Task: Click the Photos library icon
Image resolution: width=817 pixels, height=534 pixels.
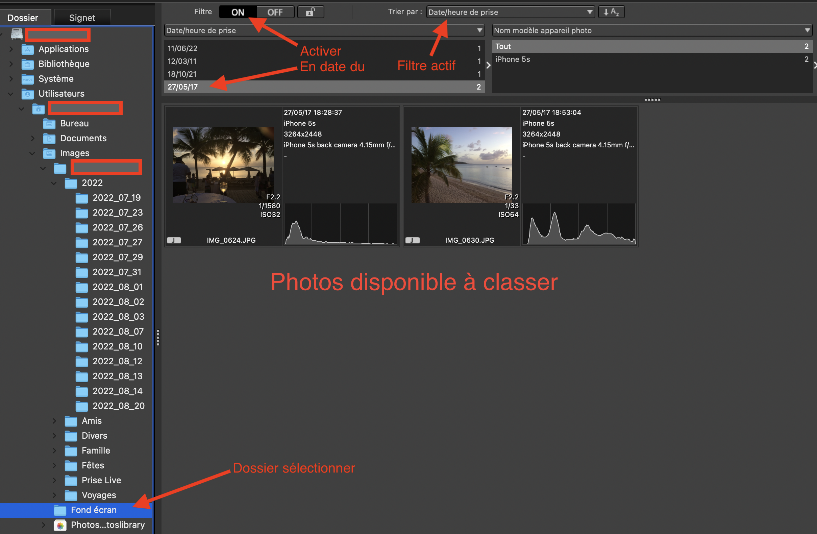Action: 60,525
